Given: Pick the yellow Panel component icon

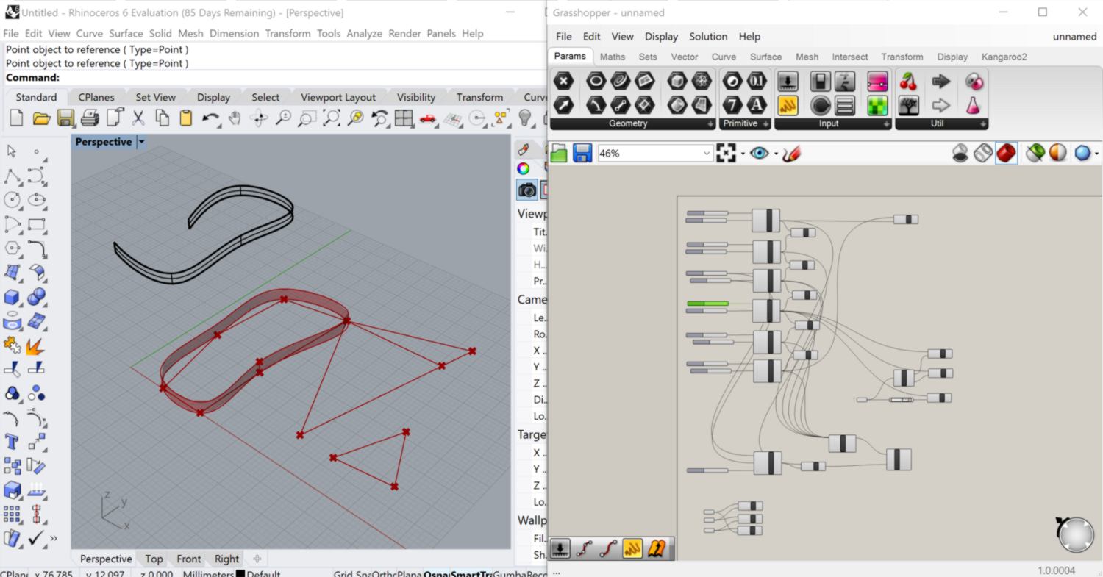Looking at the screenshot, I should coord(788,105).
